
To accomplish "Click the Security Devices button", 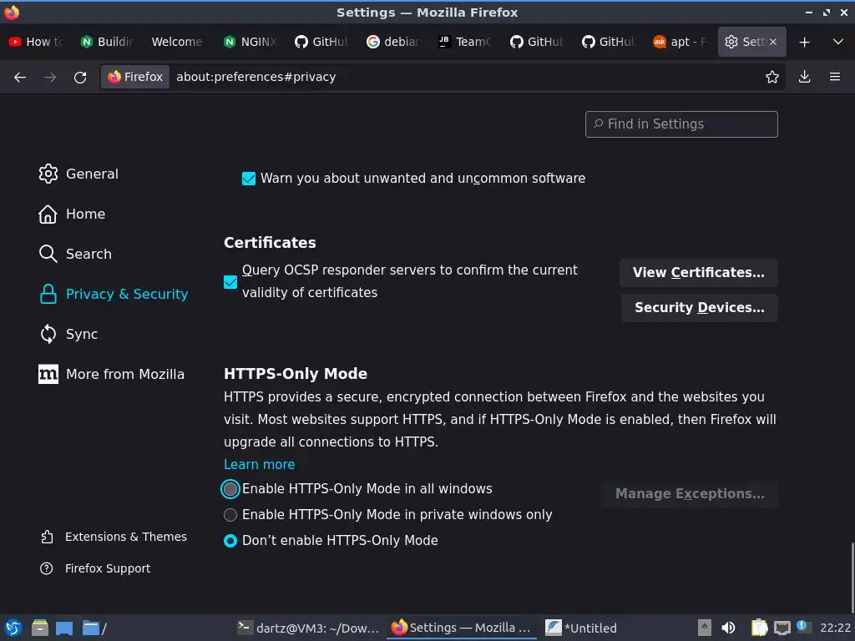I will (699, 308).
